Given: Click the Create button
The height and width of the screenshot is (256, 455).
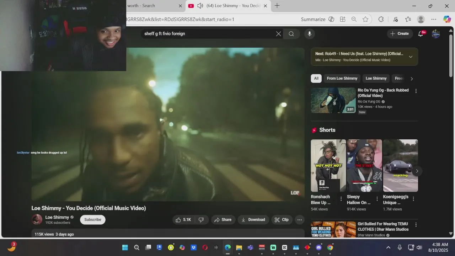Looking at the screenshot, I should [400, 33].
